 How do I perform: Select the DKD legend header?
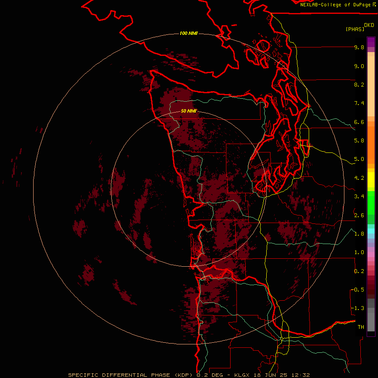369,25
